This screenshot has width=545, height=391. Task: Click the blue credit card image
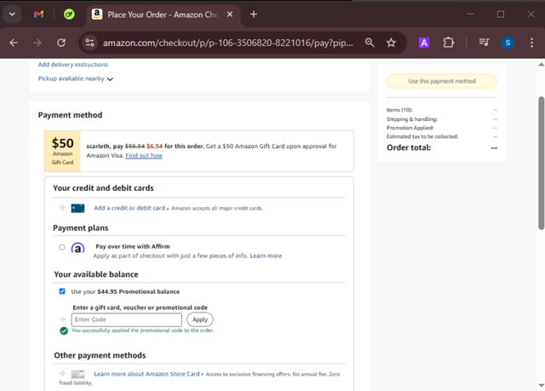click(77, 208)
